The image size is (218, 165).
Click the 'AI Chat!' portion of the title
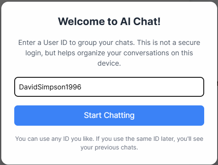[140, 22]
